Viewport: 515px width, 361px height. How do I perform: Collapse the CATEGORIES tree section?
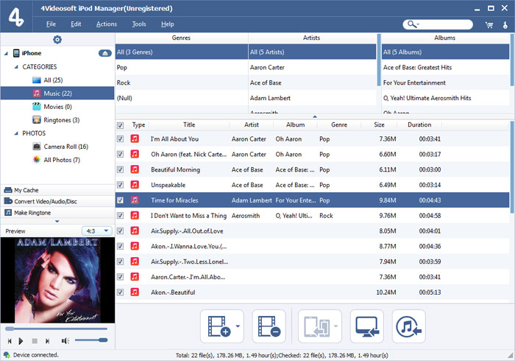[16, 67]
